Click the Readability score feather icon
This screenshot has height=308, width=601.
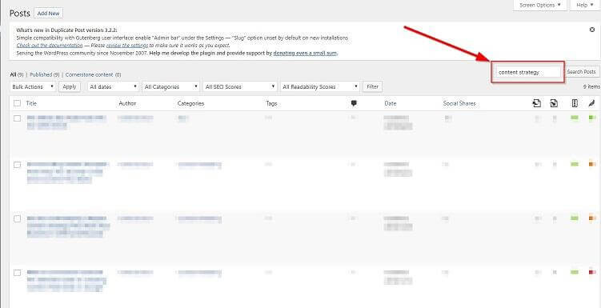592,103
